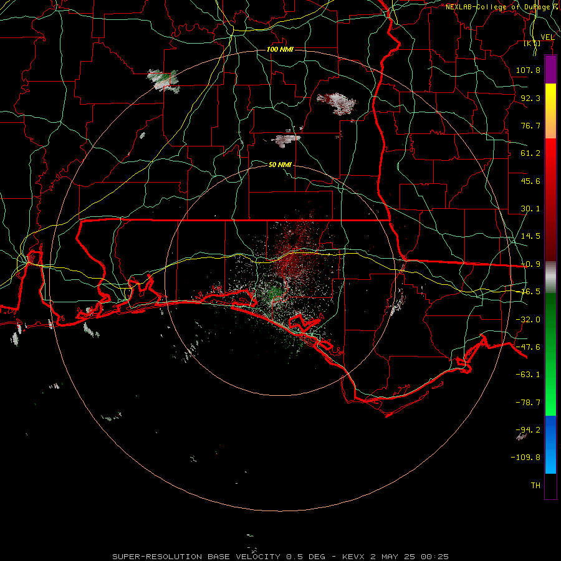
Task: Click the 50 NMI range ring label
Action: tap(280, 165)
